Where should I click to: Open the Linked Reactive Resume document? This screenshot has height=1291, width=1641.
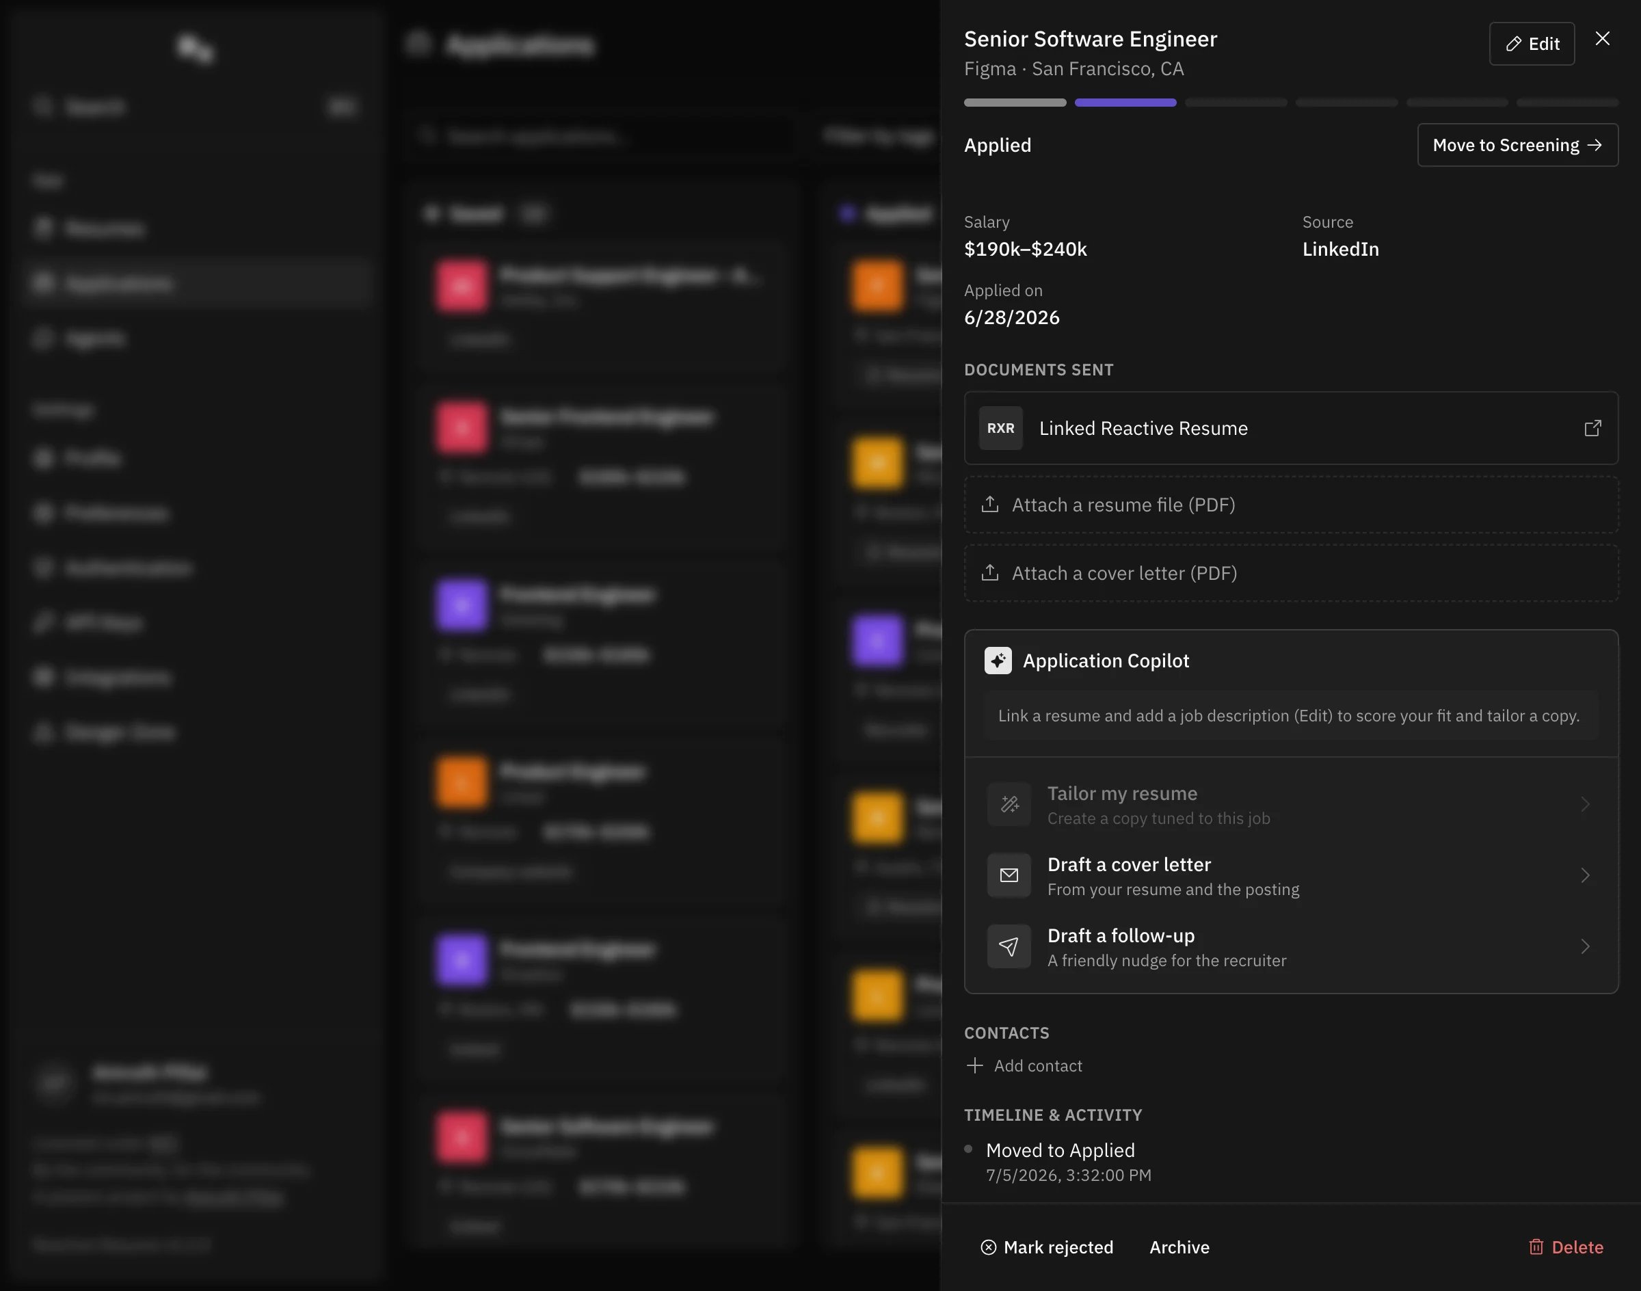click(x=1290, y=428)
